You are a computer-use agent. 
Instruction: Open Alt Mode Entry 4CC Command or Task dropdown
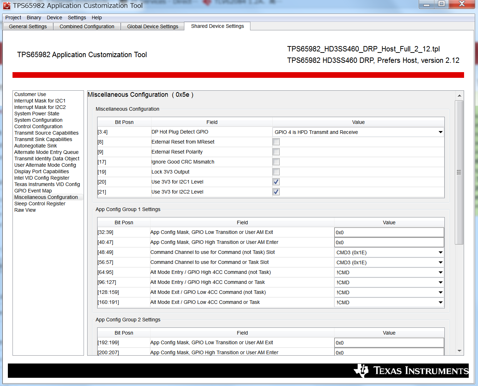pyautogui.click(x=389, y=282)
